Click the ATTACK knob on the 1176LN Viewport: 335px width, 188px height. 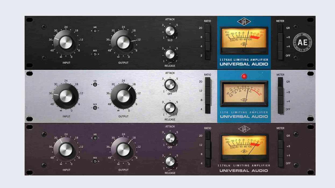(170, 138)
